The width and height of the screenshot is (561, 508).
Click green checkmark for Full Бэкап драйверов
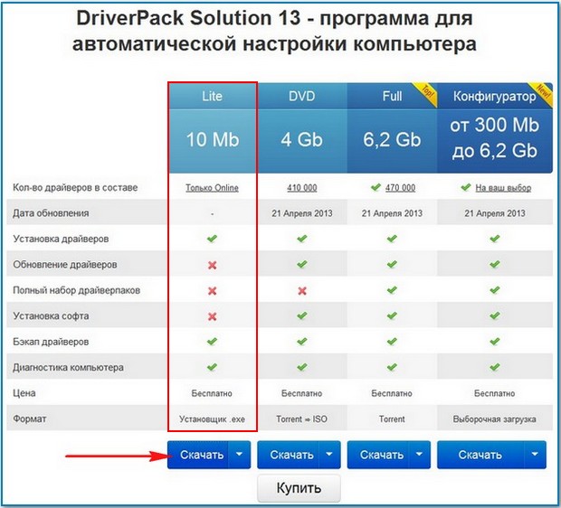point(392,343)
